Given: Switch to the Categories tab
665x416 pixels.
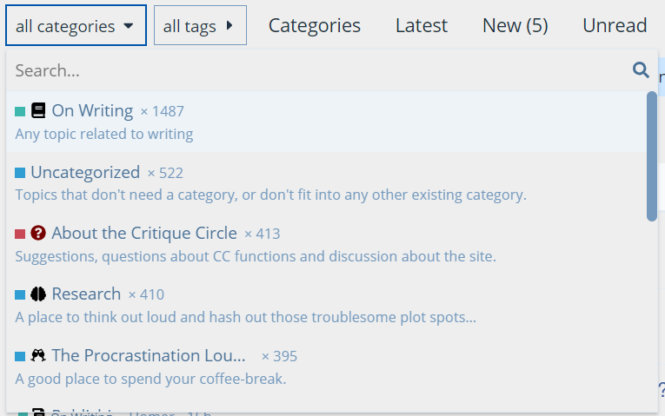Looking at the screenshot, I should [x=315, y=25].
